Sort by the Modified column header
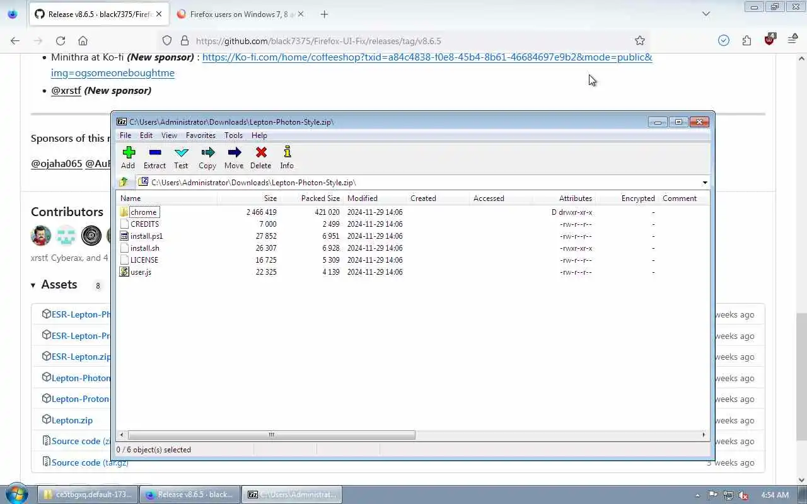Viewport: 807px width, 504px height. [x=376, y=198]
